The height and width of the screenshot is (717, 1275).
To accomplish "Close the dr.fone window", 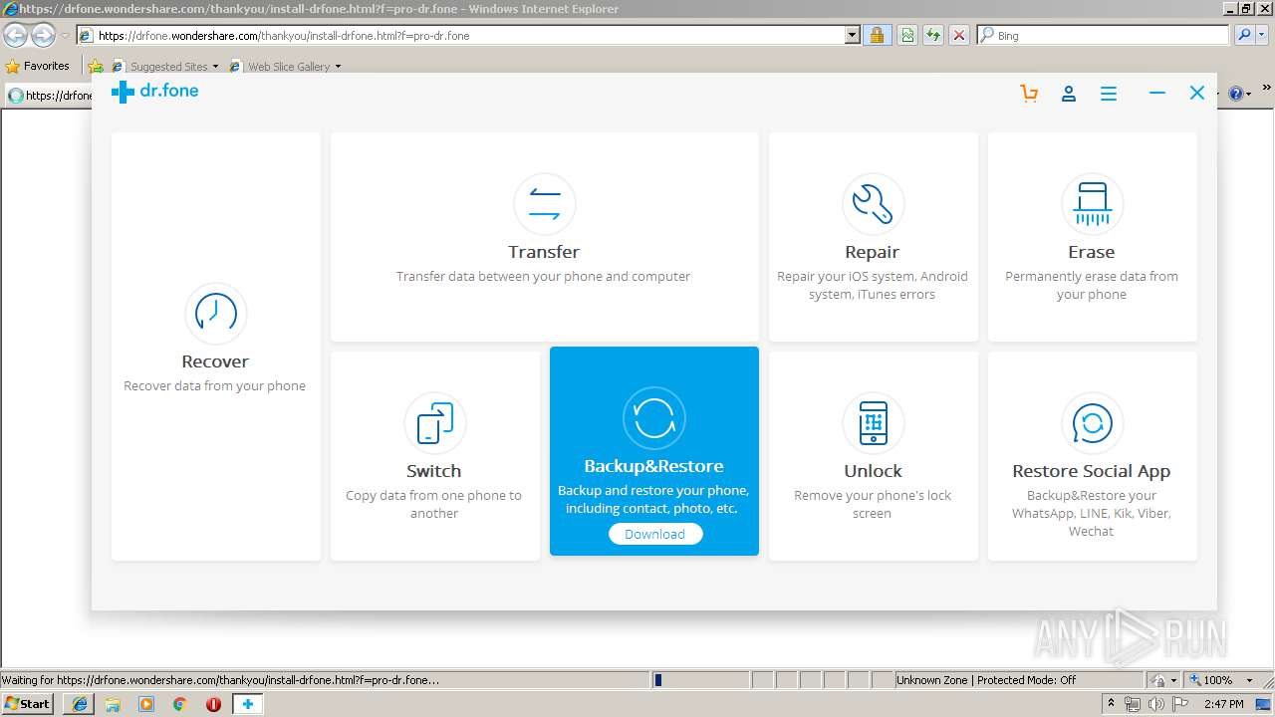I will pos(1197,93).
